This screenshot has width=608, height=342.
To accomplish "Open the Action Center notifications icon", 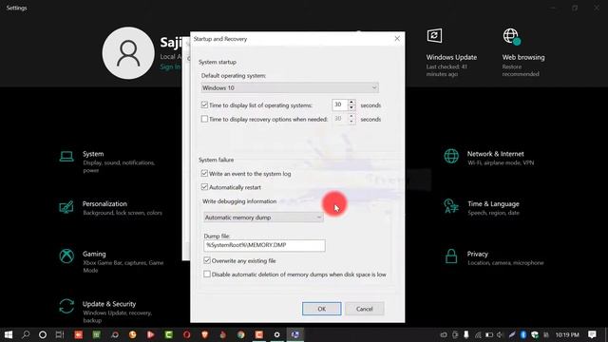I will (592, 334).
